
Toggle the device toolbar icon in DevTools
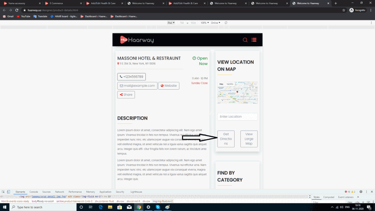coord(9,192)
